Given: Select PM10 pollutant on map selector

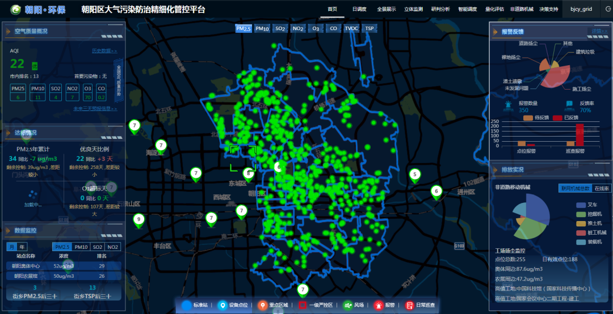Looking at the screenshot, I should [262, 28].
